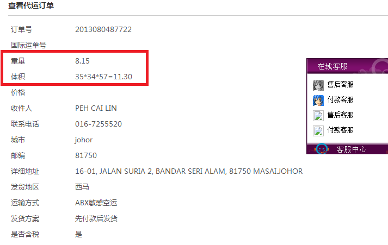This screenshot has width=388, height=245.
Task: Select 付款客服 label beside the broken image icon
Action: coord(341,130)
